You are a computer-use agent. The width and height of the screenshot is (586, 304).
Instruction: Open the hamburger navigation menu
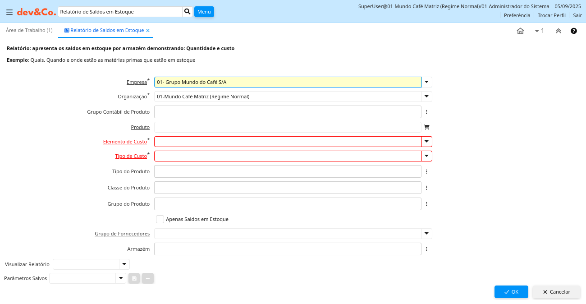pos(9,12)
